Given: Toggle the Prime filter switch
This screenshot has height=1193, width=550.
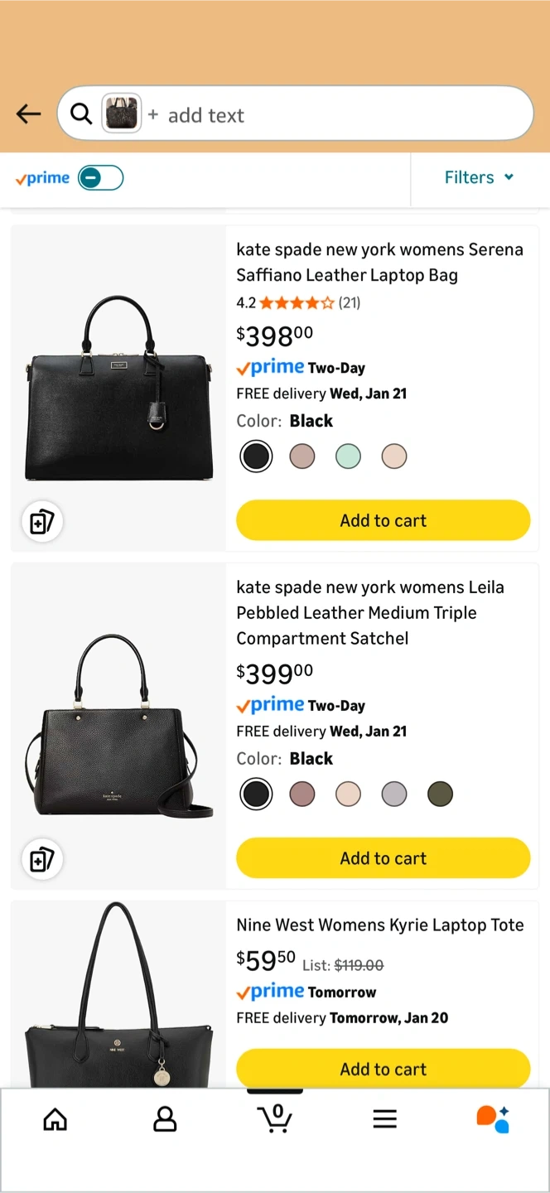Looking at the screenshot, I should tap(100, 177).
